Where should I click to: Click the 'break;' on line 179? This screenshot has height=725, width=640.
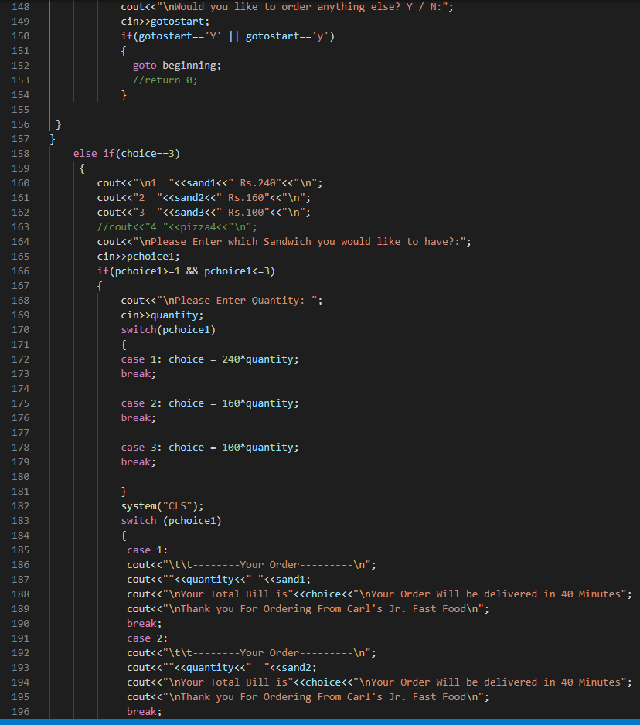tap(138, 462)
